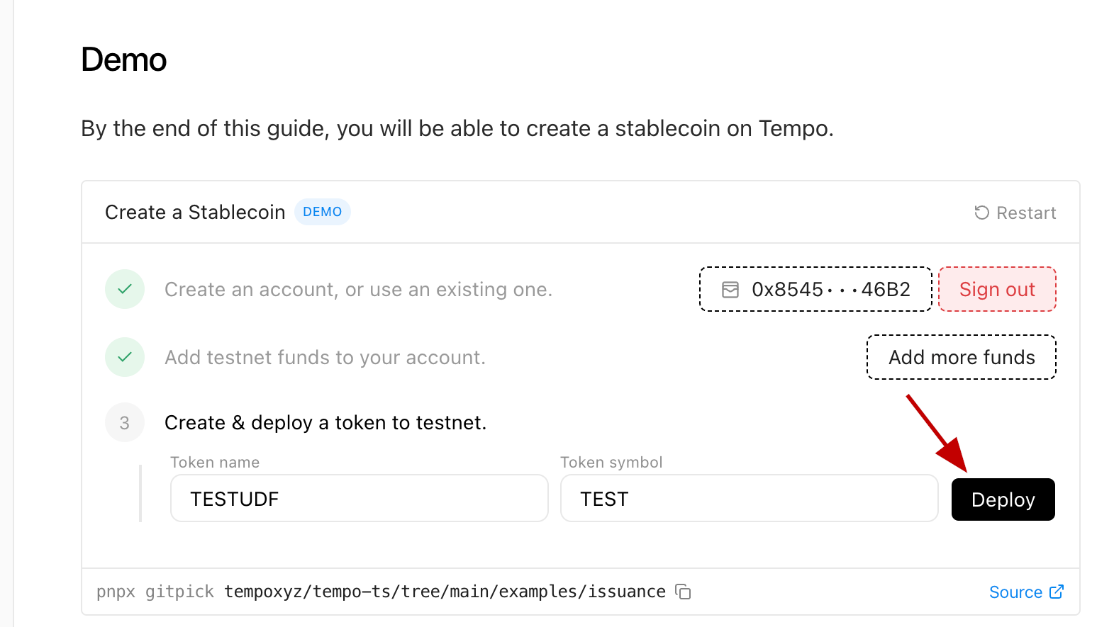
Task: Click the blue DEMO badge
Action: pyautogui.click(x=322, y=212)
